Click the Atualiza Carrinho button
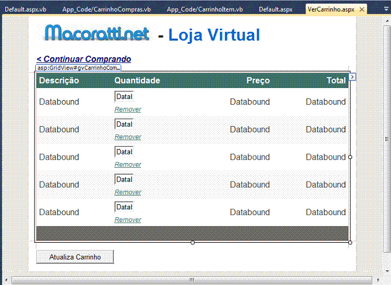This screenshot has height=285, width=391. [x=75, y=257]
